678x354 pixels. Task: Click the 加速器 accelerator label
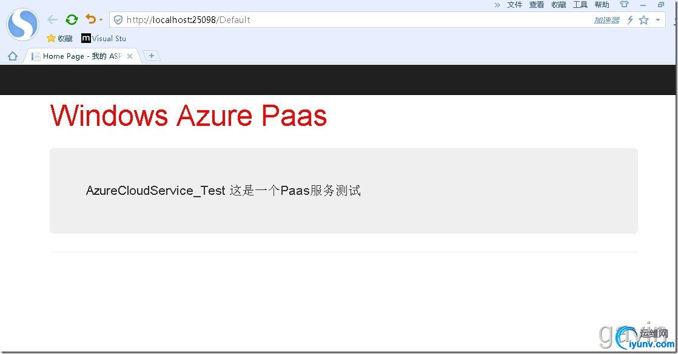606,21
